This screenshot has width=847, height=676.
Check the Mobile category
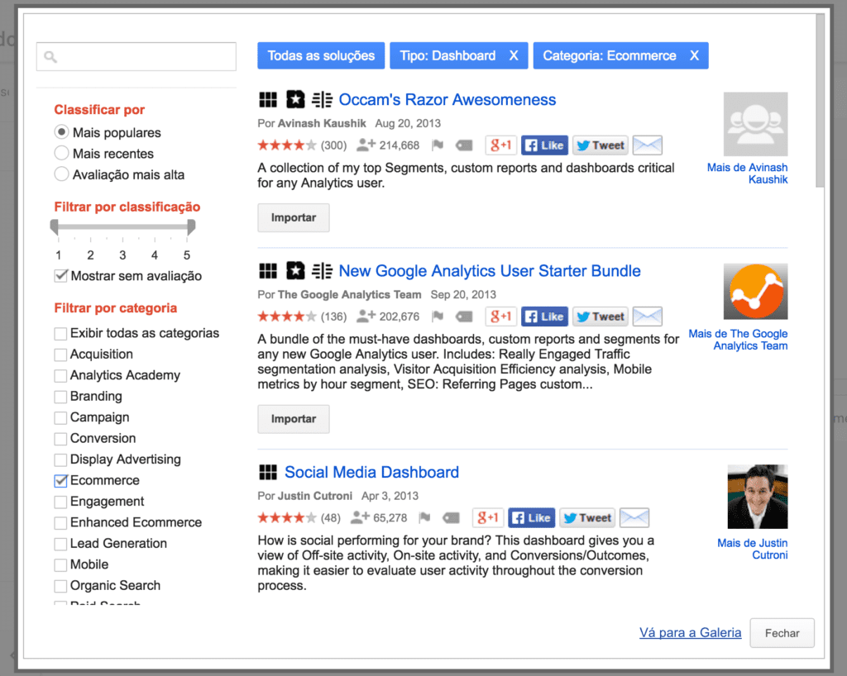click(x=60, y=565)
